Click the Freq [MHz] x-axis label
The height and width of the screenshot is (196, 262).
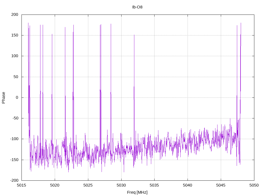(137, 192)
